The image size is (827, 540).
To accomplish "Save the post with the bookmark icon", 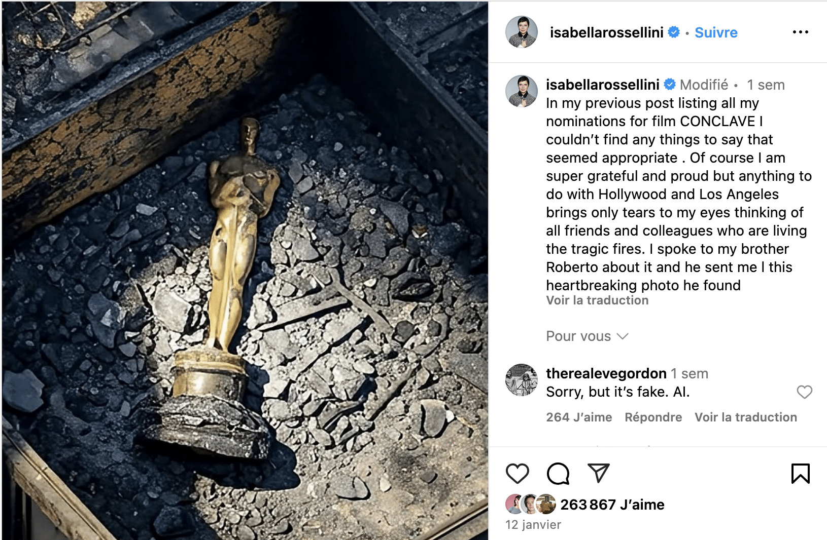I will point(800,474).
